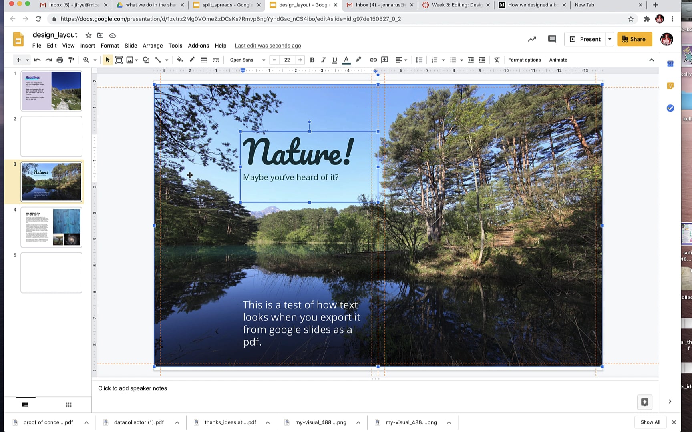This screenshot has height=432, width=692.
Task: Click the fill color bucket icon
Action: 180,60
